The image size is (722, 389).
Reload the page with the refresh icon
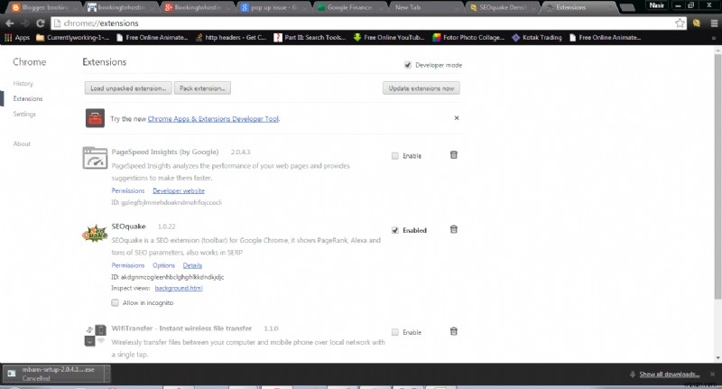[x=41, y=22]
